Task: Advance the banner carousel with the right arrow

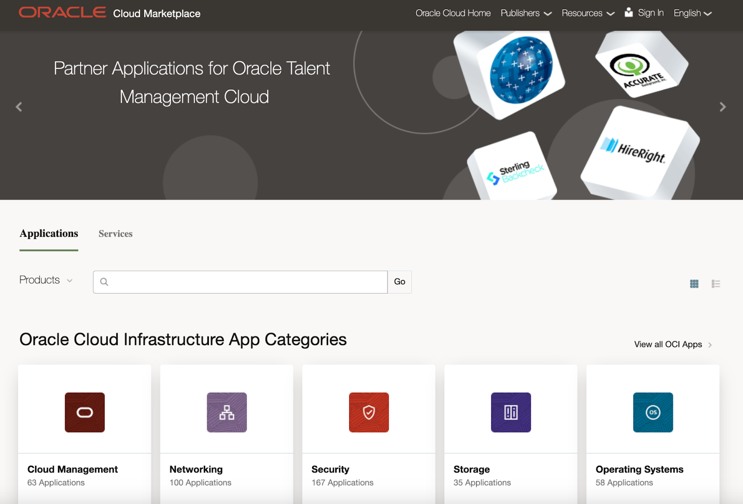Action: (723, 107)
